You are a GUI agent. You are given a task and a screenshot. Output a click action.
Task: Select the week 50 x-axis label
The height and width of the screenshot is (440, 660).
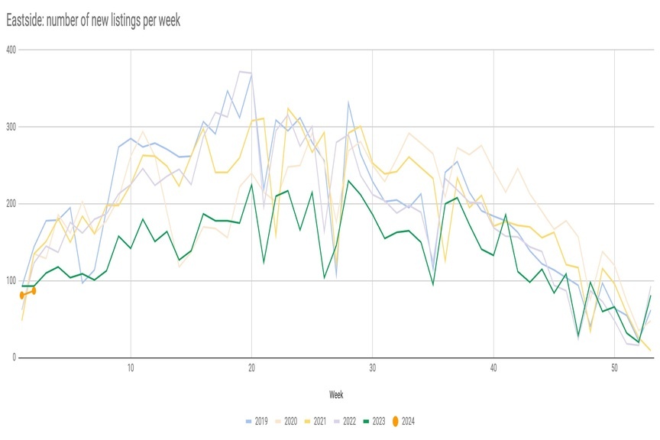click(x=614, y=368)
